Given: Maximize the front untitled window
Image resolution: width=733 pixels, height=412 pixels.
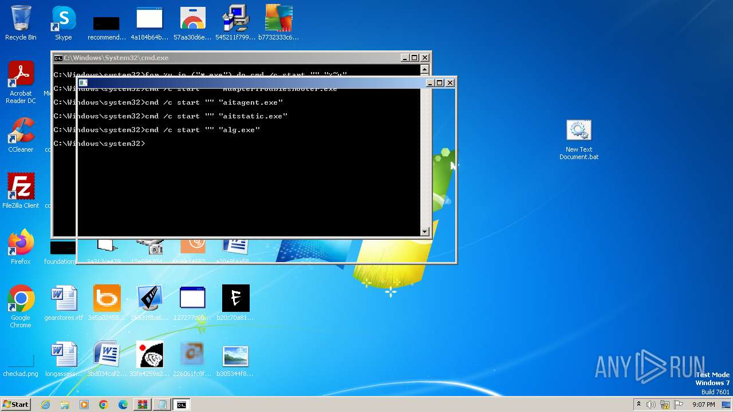Looking at the screenshot, I should click(440, 83).
